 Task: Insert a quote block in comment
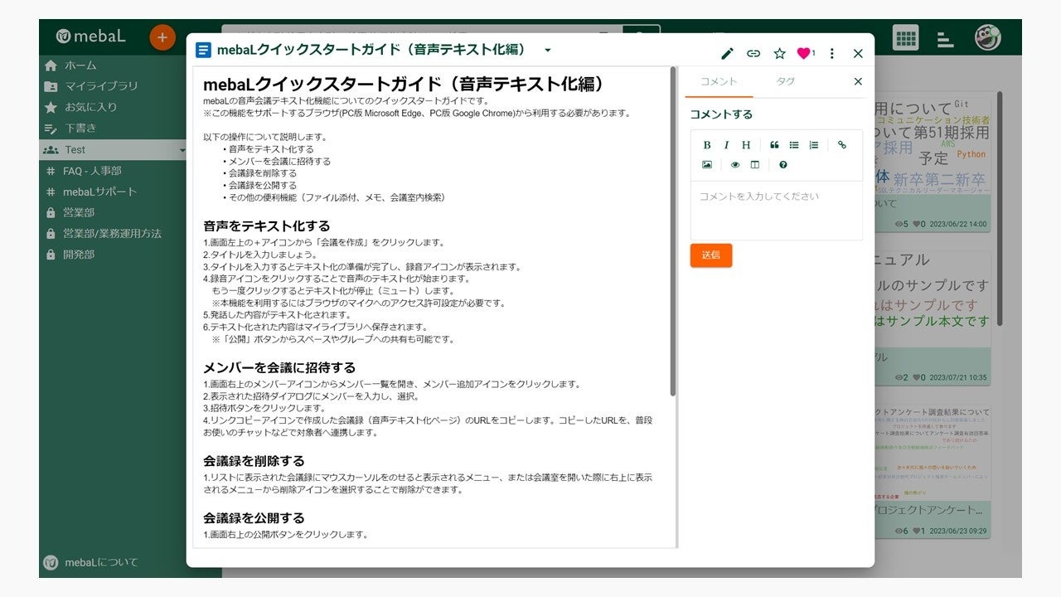click(774, 145)
